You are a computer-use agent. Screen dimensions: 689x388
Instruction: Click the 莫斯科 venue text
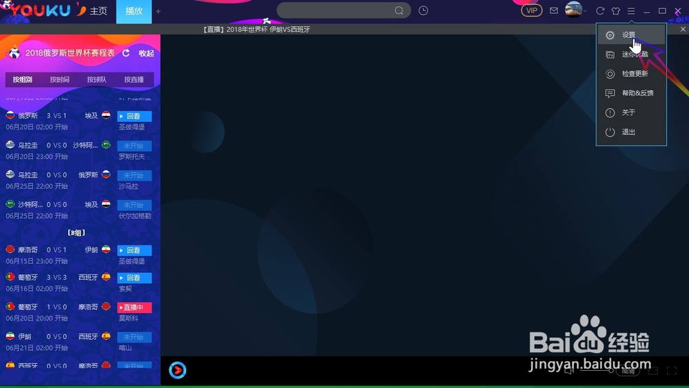coord(128,318)
